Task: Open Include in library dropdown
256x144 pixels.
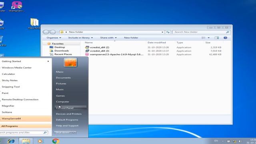Action: point(80,38)
